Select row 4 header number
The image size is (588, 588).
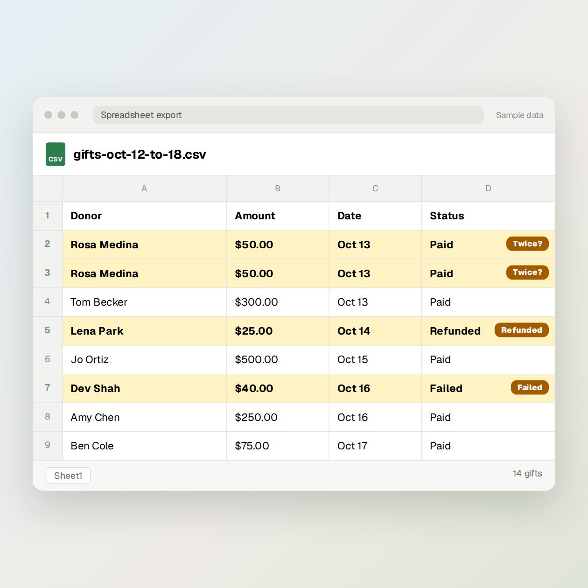coord(47,301)
